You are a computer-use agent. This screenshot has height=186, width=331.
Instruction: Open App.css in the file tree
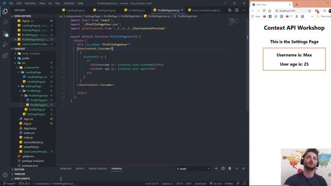coord(28,119)
